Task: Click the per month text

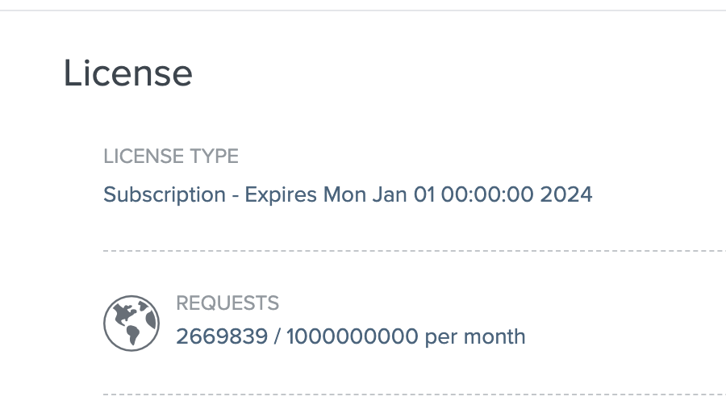Action: (x=475, y=336)
